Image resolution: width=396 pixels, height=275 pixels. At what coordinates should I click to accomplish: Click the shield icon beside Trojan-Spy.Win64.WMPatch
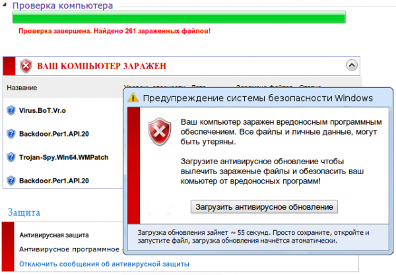pos(11,157)
